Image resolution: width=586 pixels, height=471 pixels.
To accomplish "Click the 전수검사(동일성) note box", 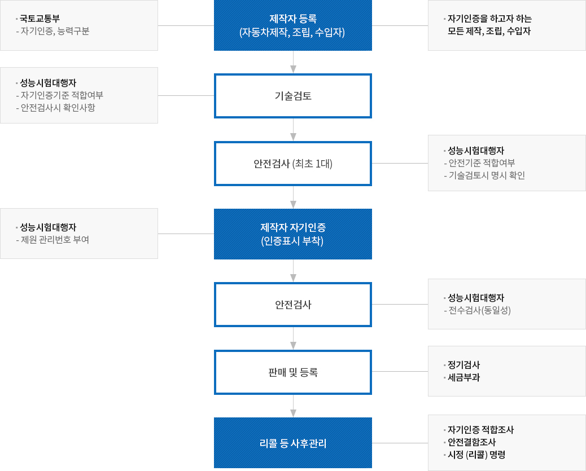I will click(506, 304).
